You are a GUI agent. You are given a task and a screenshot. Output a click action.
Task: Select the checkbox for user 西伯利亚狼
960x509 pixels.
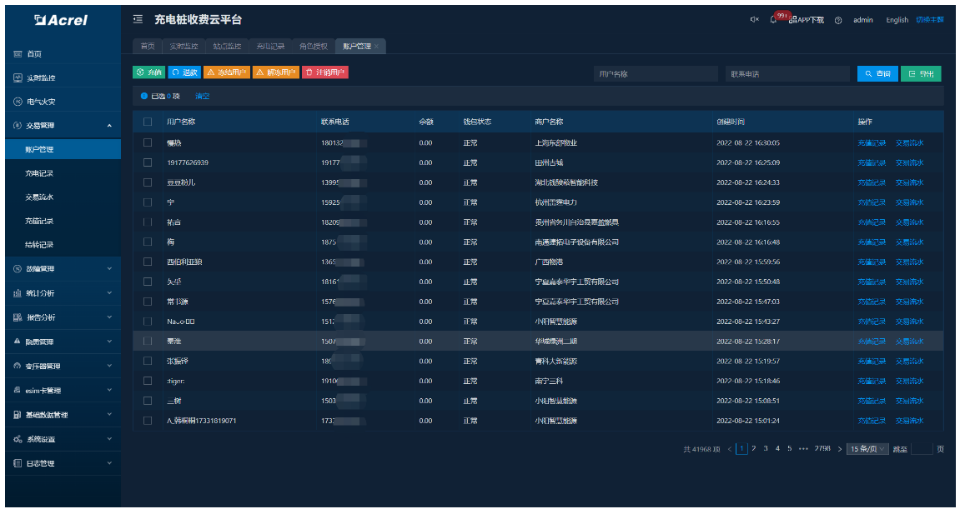point(148,262)
